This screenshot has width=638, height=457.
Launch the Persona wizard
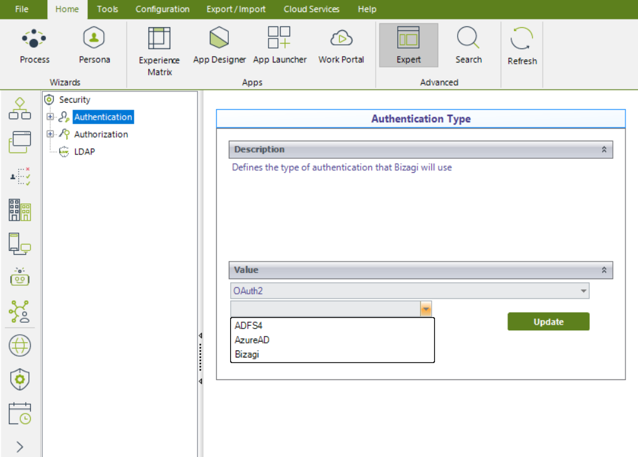(x=94, y=45)
